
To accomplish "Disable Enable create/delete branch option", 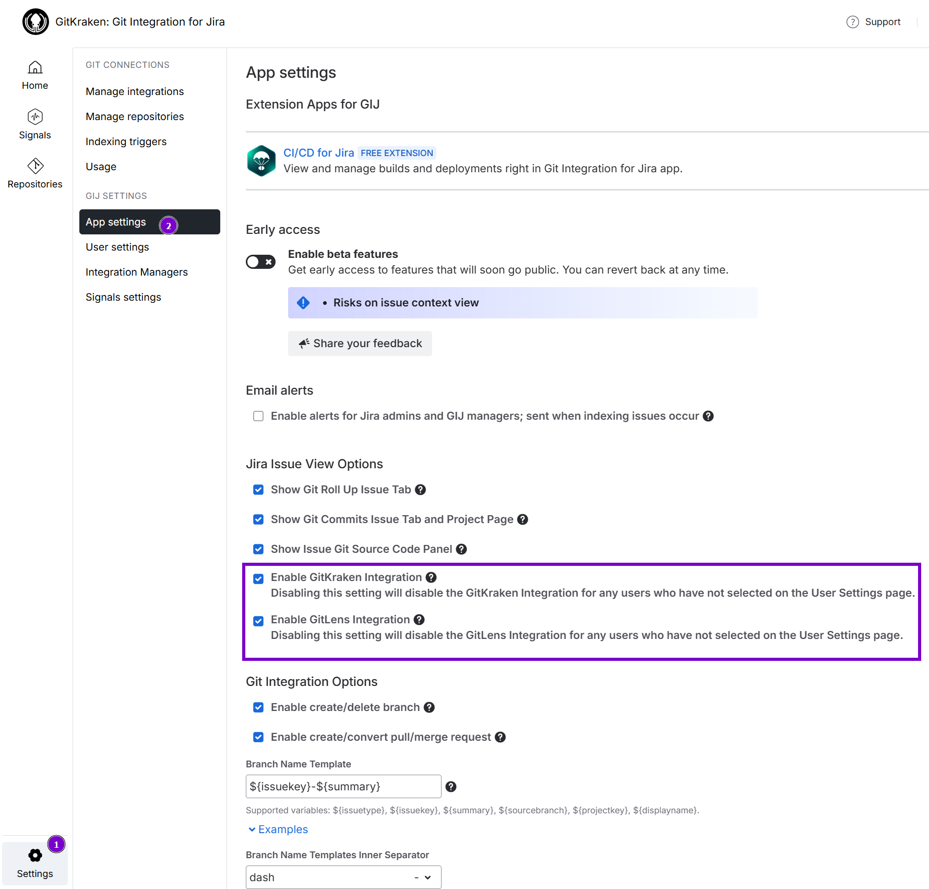I will (x=258, y=707).
